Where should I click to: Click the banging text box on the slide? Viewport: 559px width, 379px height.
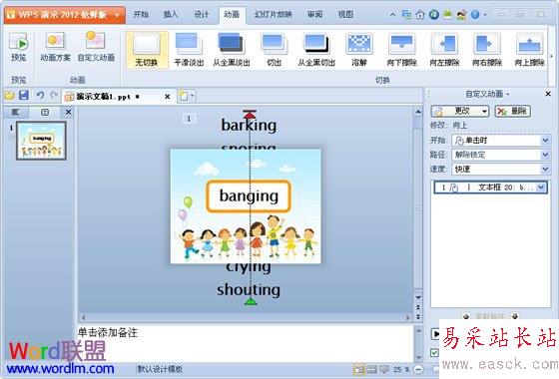point(249,196)
